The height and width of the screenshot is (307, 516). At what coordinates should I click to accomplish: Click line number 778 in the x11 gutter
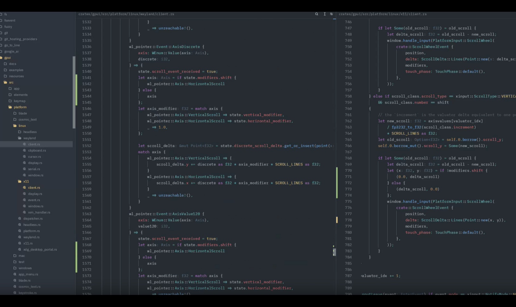(348, 220)
